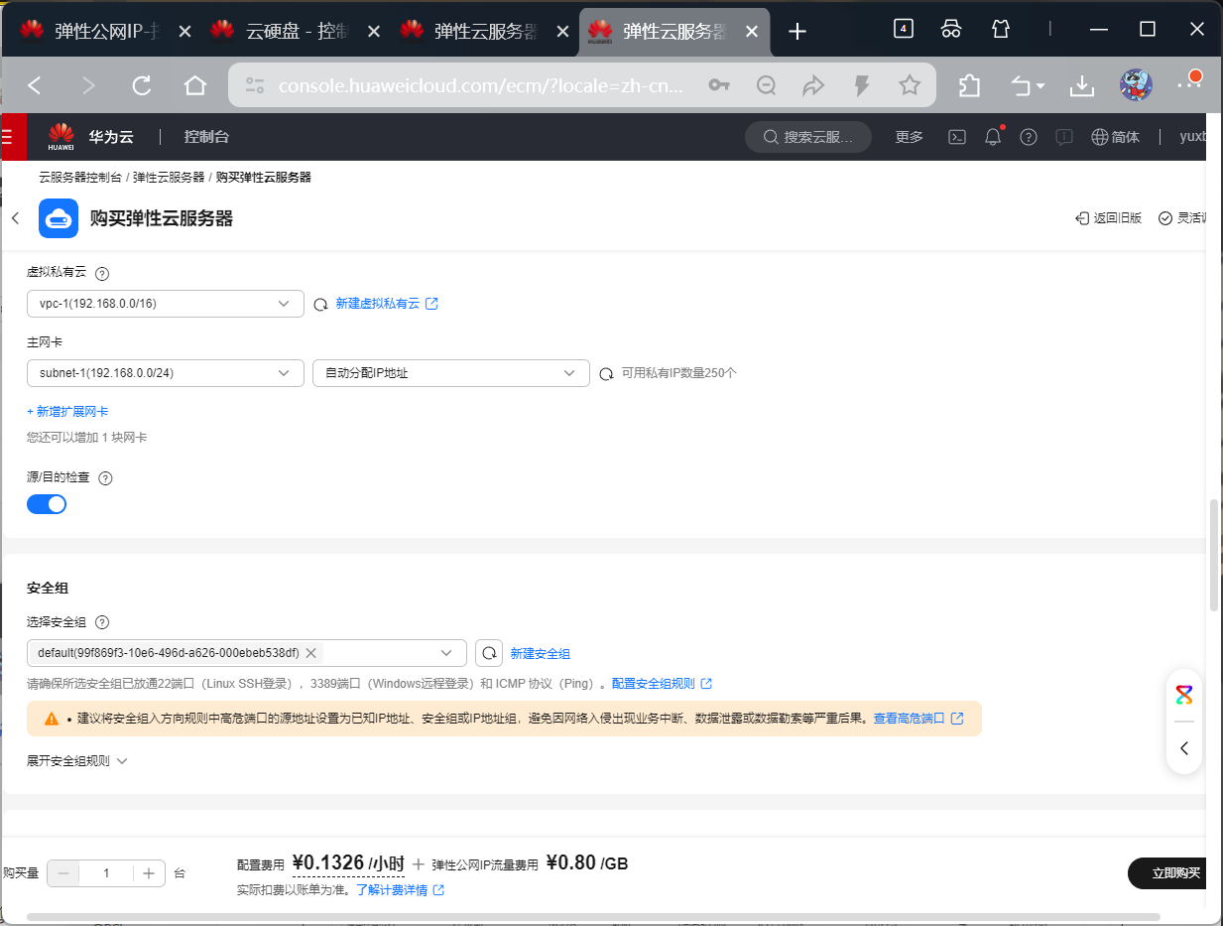Open the 新建虚拟私有云 link
Viewport: 1223px width, 926px height.
tap(387, 304)
